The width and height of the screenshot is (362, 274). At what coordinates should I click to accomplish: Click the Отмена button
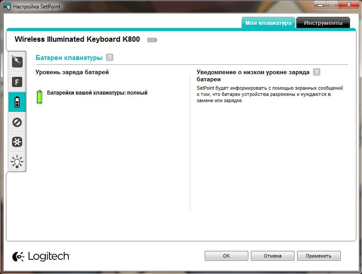pos(272,256)
